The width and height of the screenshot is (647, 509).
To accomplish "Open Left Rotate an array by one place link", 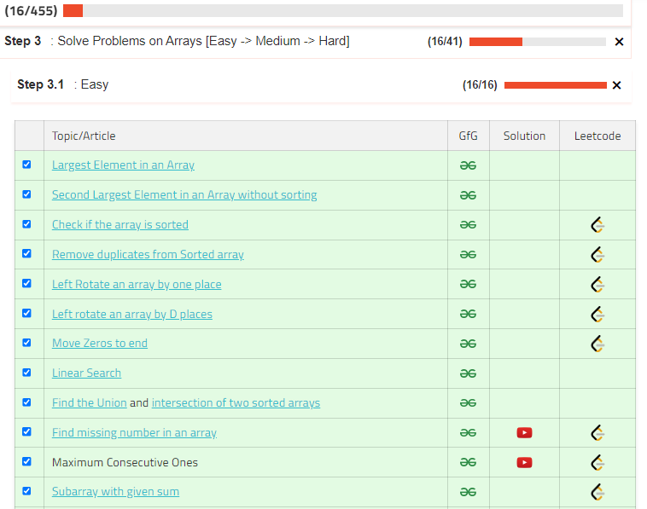I will (137, 284).
